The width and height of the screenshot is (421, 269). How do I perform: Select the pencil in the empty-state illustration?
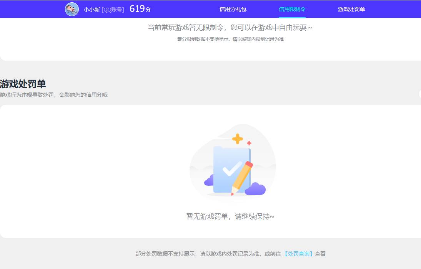point(241,177)
